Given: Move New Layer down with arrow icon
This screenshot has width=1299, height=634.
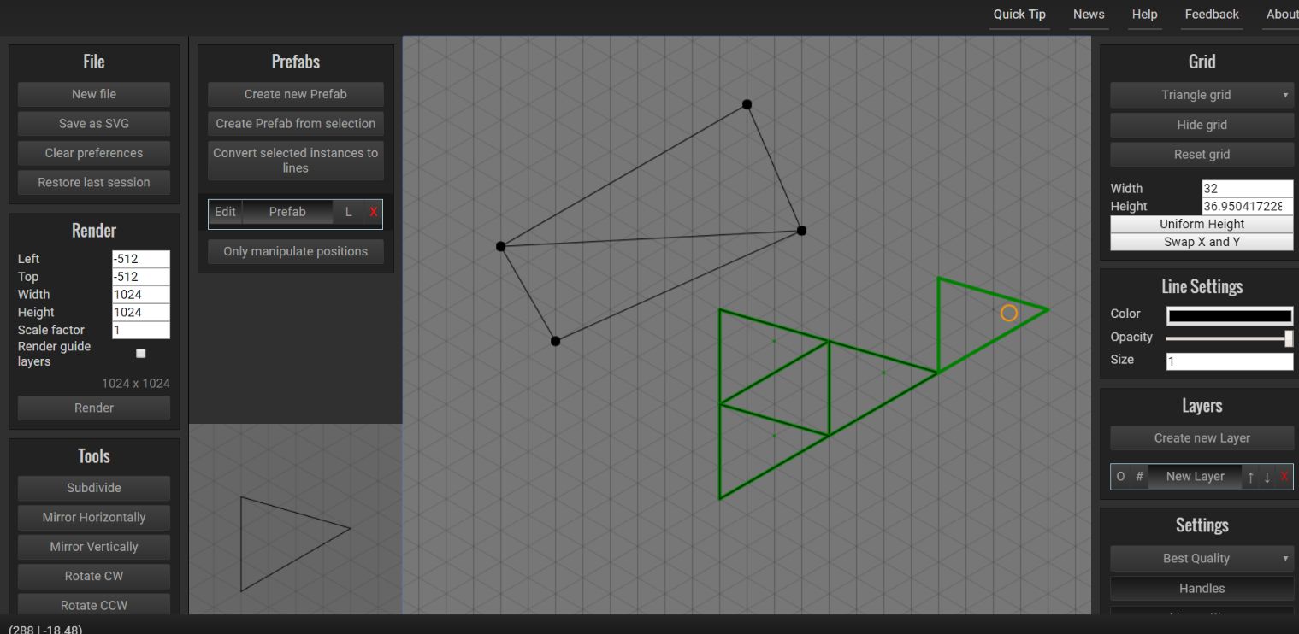Looking at the screenshot, I should coord(1267,477).
